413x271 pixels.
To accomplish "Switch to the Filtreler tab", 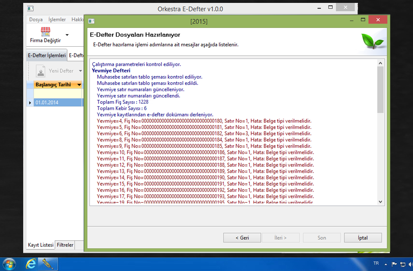I will click(65, 245).
